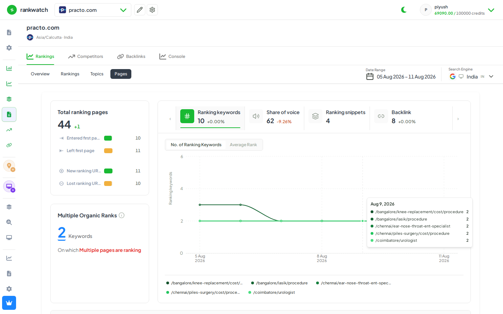Click the gray monitor sidebar icon

click(x=9, y=238)
